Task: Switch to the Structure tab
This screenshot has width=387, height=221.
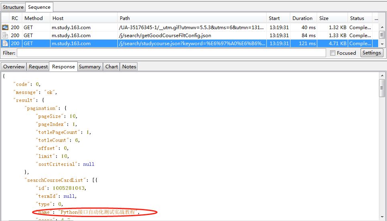Action: point(13,7)
